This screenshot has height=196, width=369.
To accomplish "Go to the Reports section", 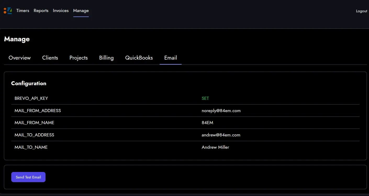I will coord(41,11).
